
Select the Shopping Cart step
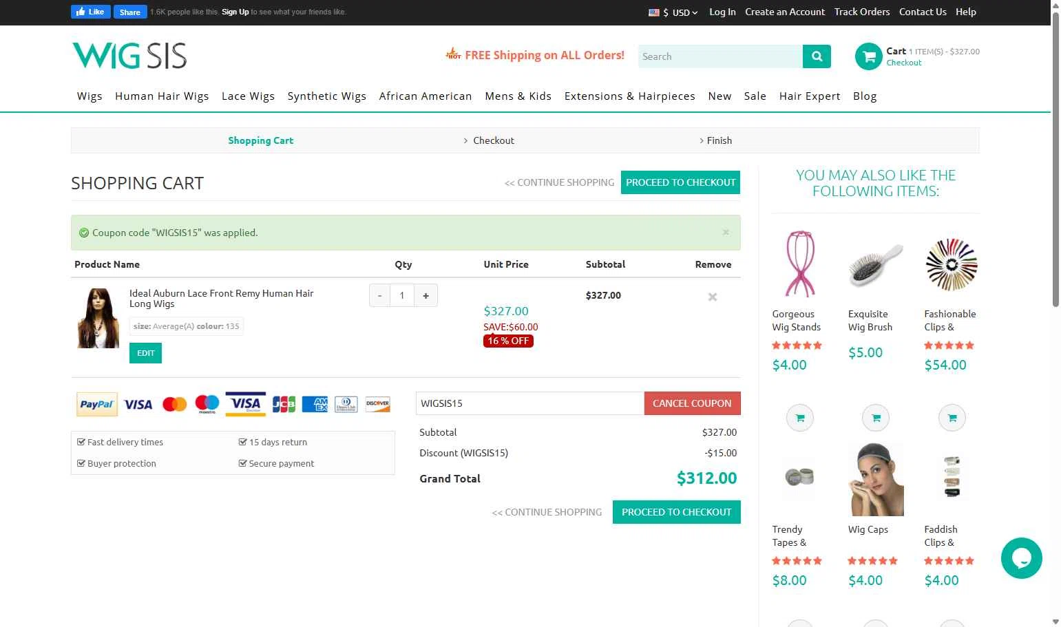pyautogui.click(x=261, y=140)
